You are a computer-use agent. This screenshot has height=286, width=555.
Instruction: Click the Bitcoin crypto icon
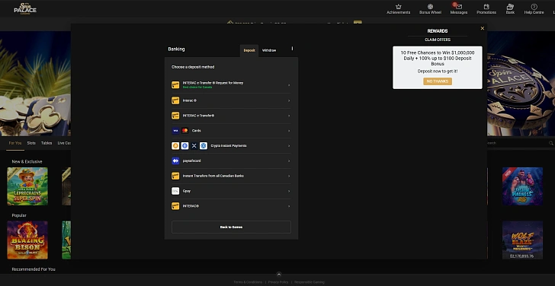coord(175,146)
